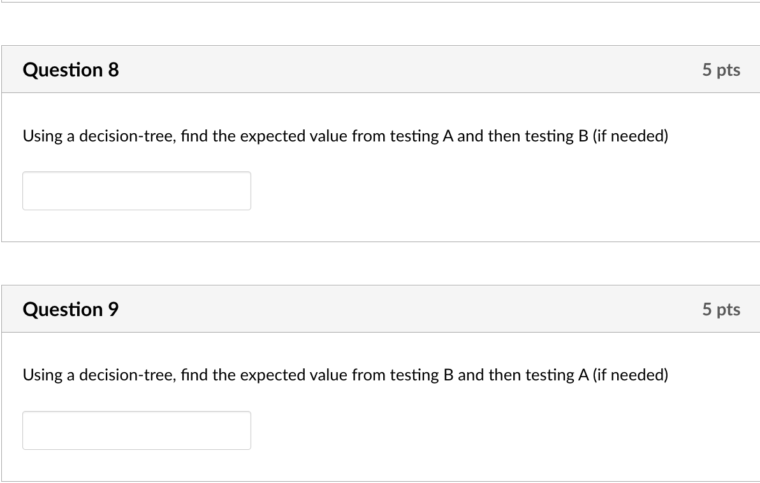Screen dimensions: 760x483
Task: Click the word "find" in Question 9 prompt
Action: 194,375
